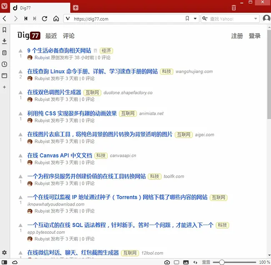Open the 注册 register link
Screen dimensions: 271x265
click(x=237, y=36)
